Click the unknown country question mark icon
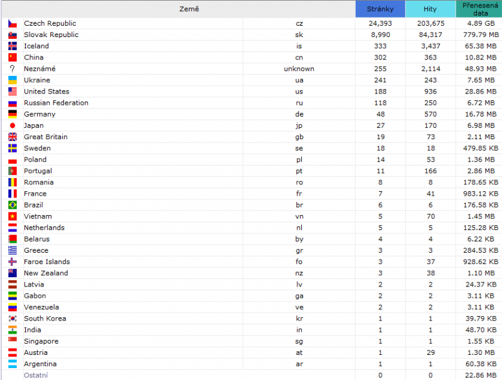The image size is (502, 380). point(12,68)
